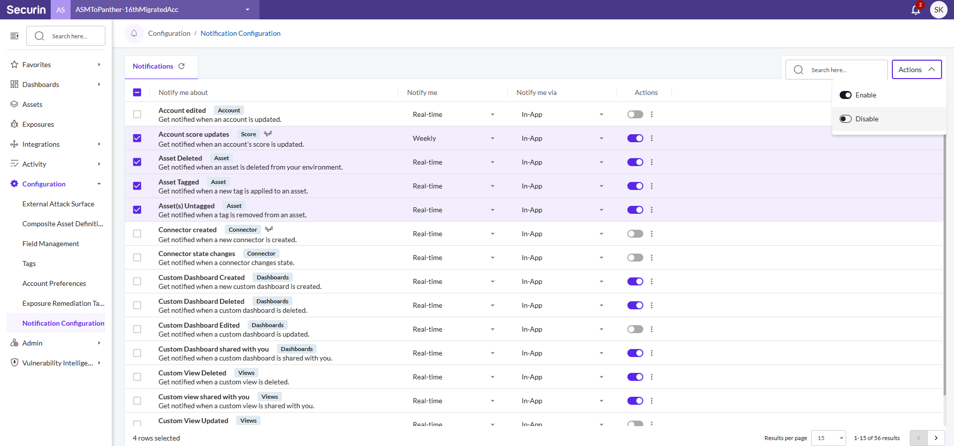Sort by Notify me about column header

pyautogui.click(x=183, y=92)
